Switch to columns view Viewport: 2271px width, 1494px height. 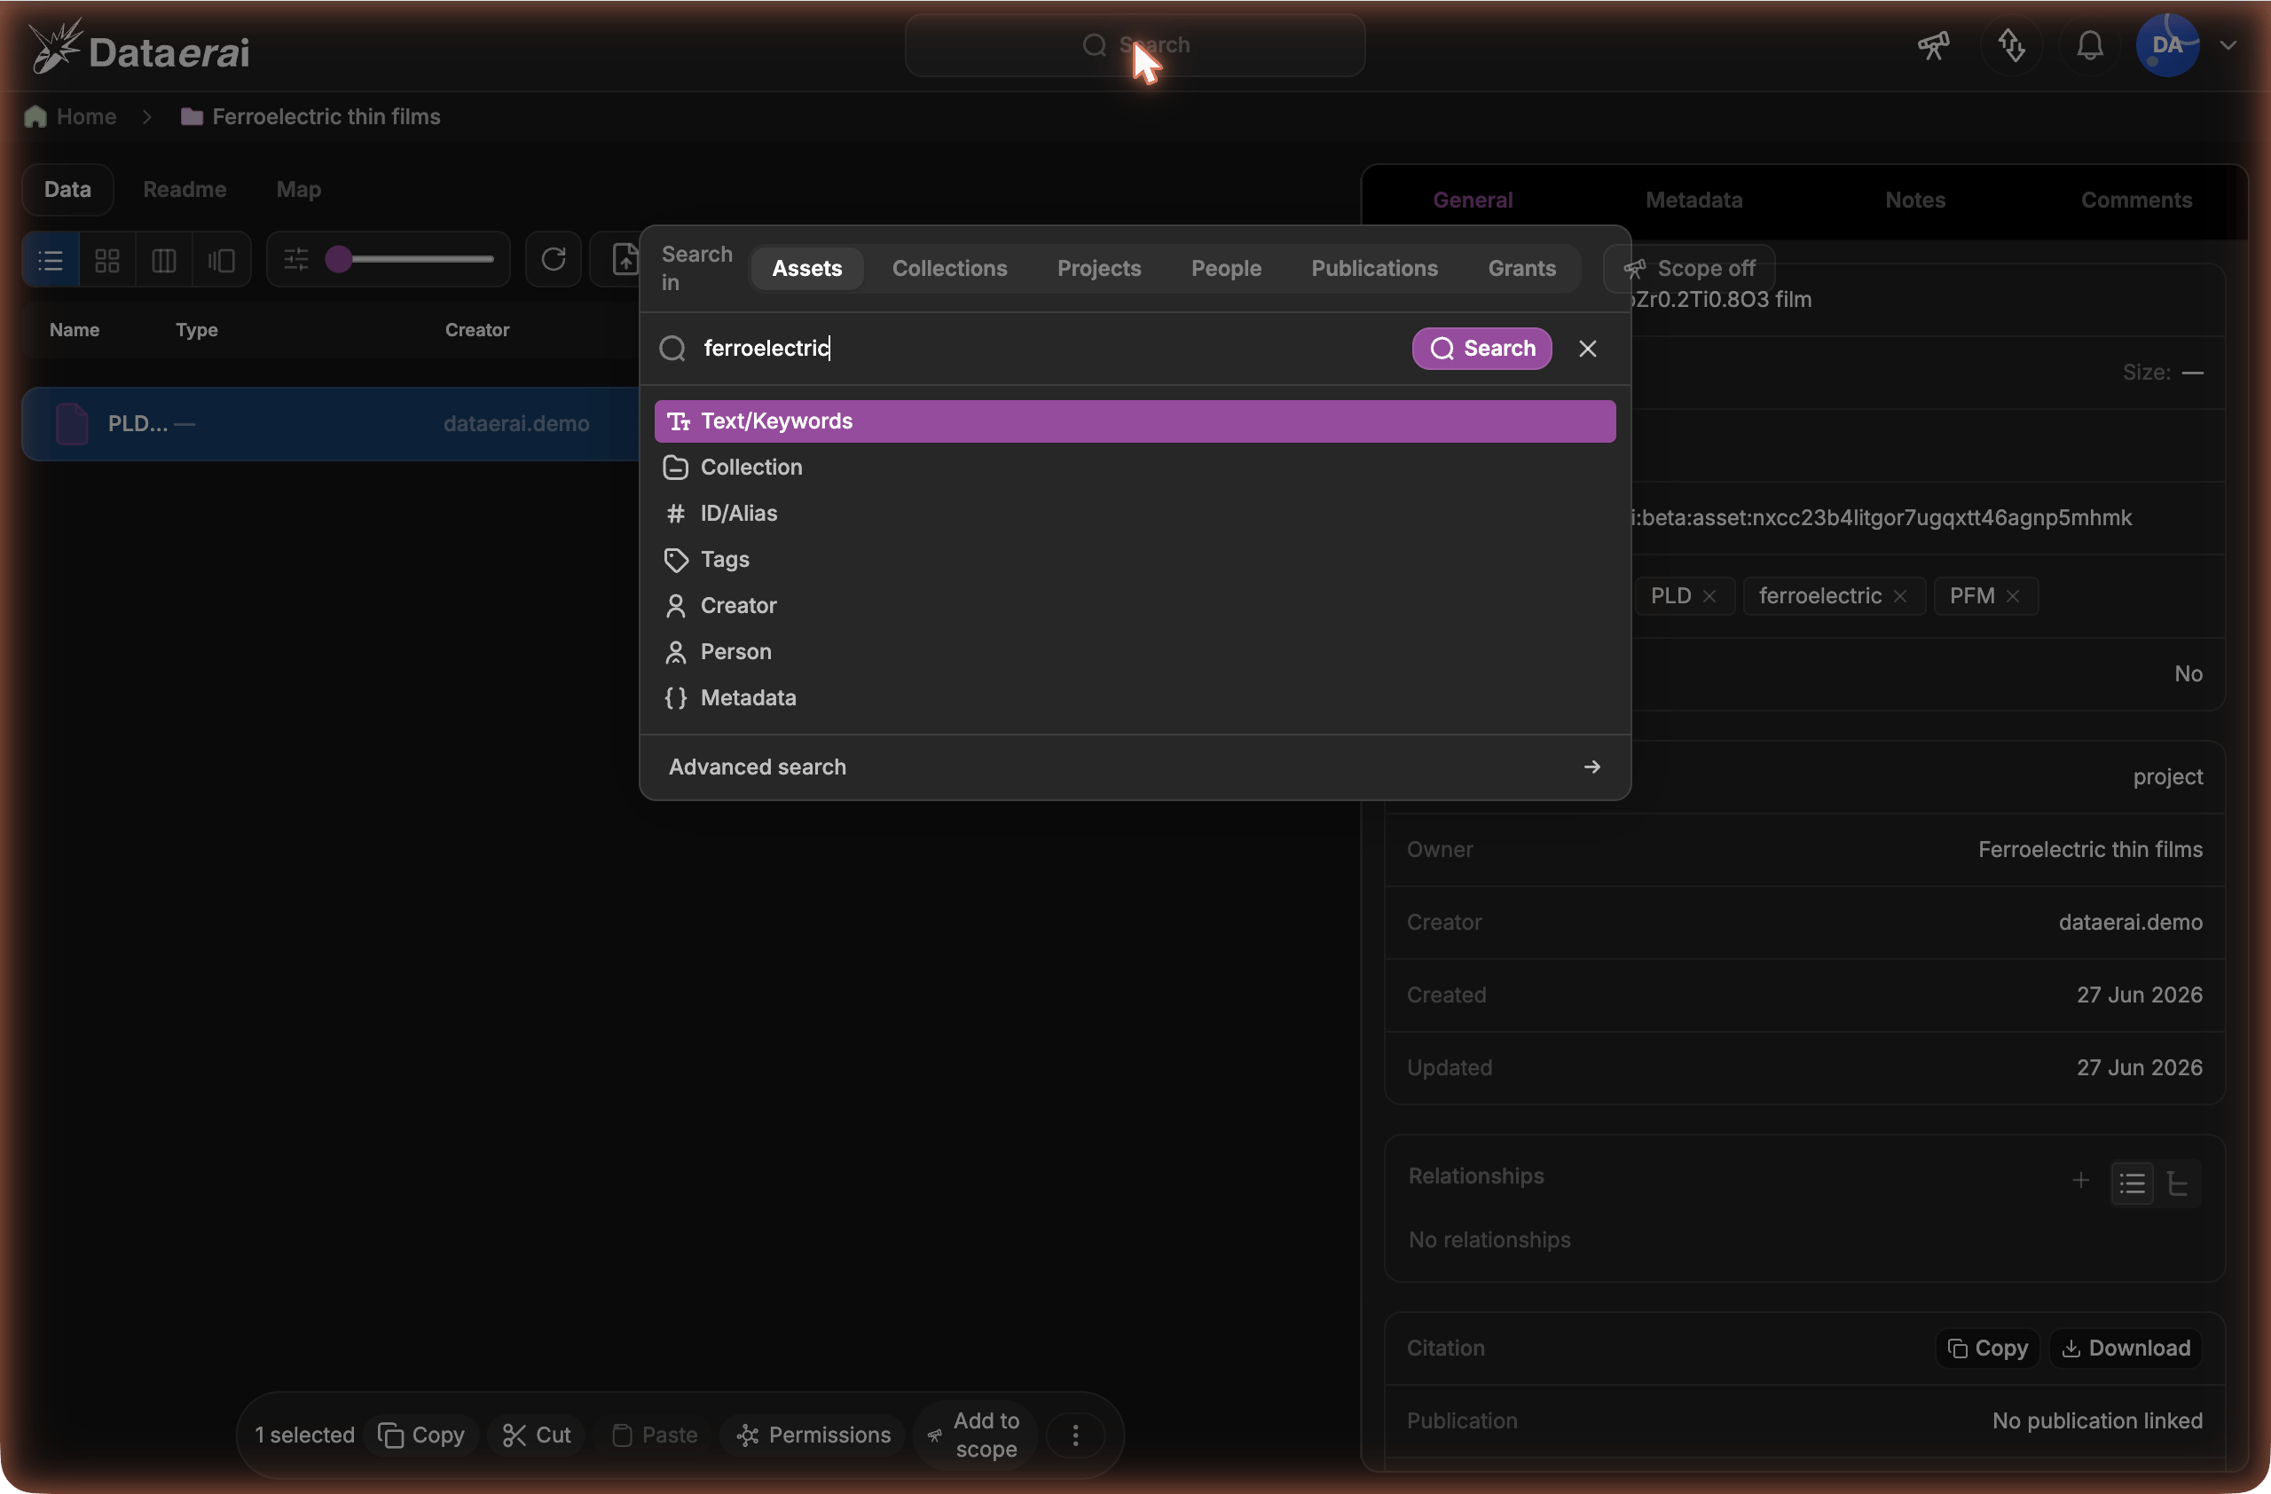(164, 259)
